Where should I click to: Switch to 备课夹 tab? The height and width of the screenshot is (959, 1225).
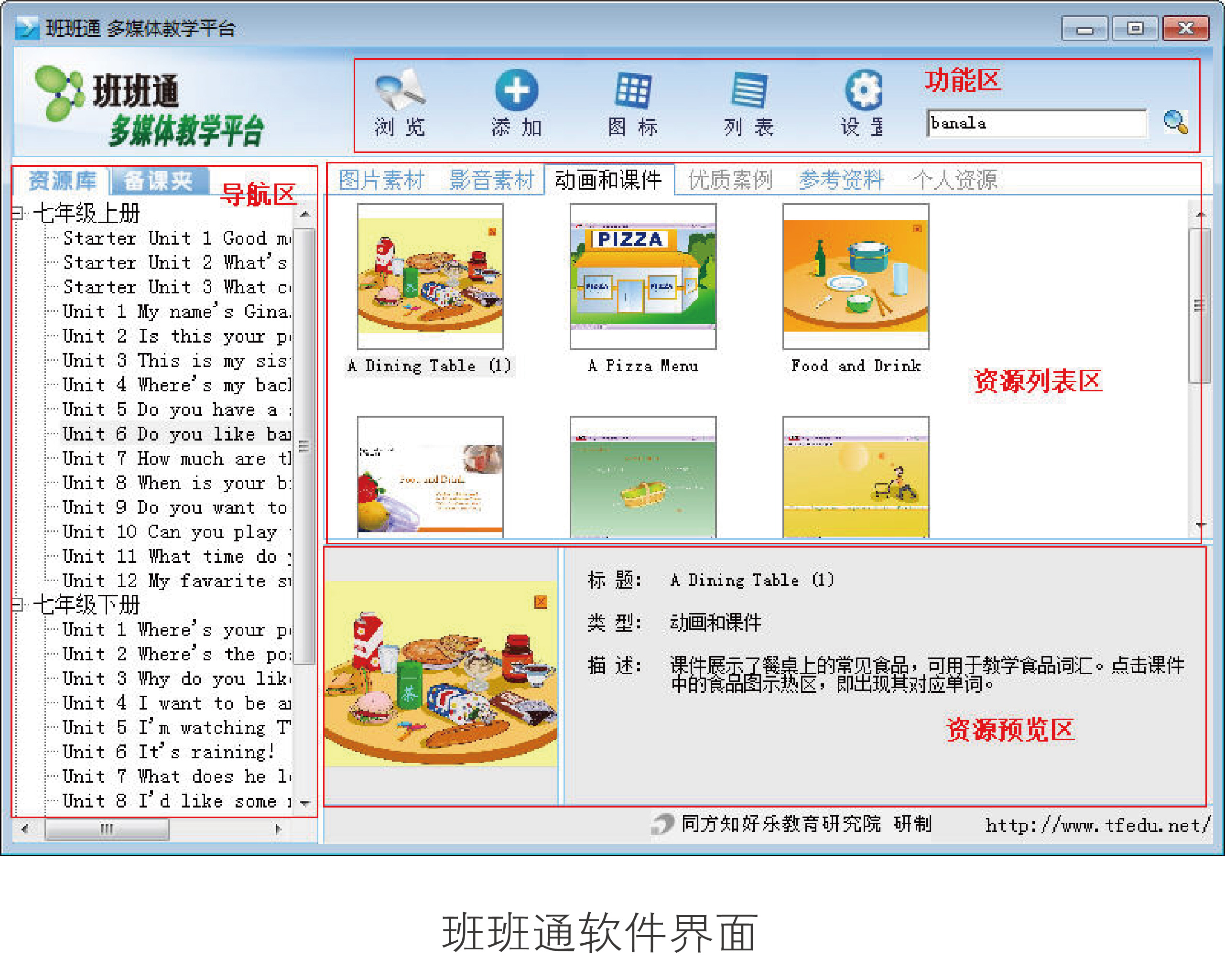pyautogui.click(x=159, y=181)
